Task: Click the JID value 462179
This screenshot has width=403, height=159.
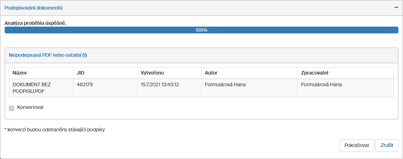Action: [x=85, y=85]
